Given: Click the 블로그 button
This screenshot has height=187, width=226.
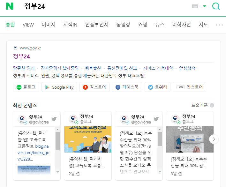Looking at the screenshot, I should click(x=26, y=87).
